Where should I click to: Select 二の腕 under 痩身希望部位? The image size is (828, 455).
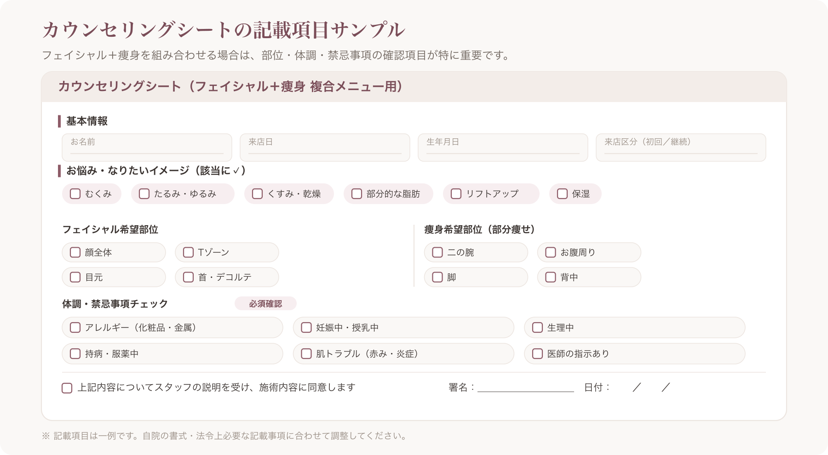[x=437, y=252]
